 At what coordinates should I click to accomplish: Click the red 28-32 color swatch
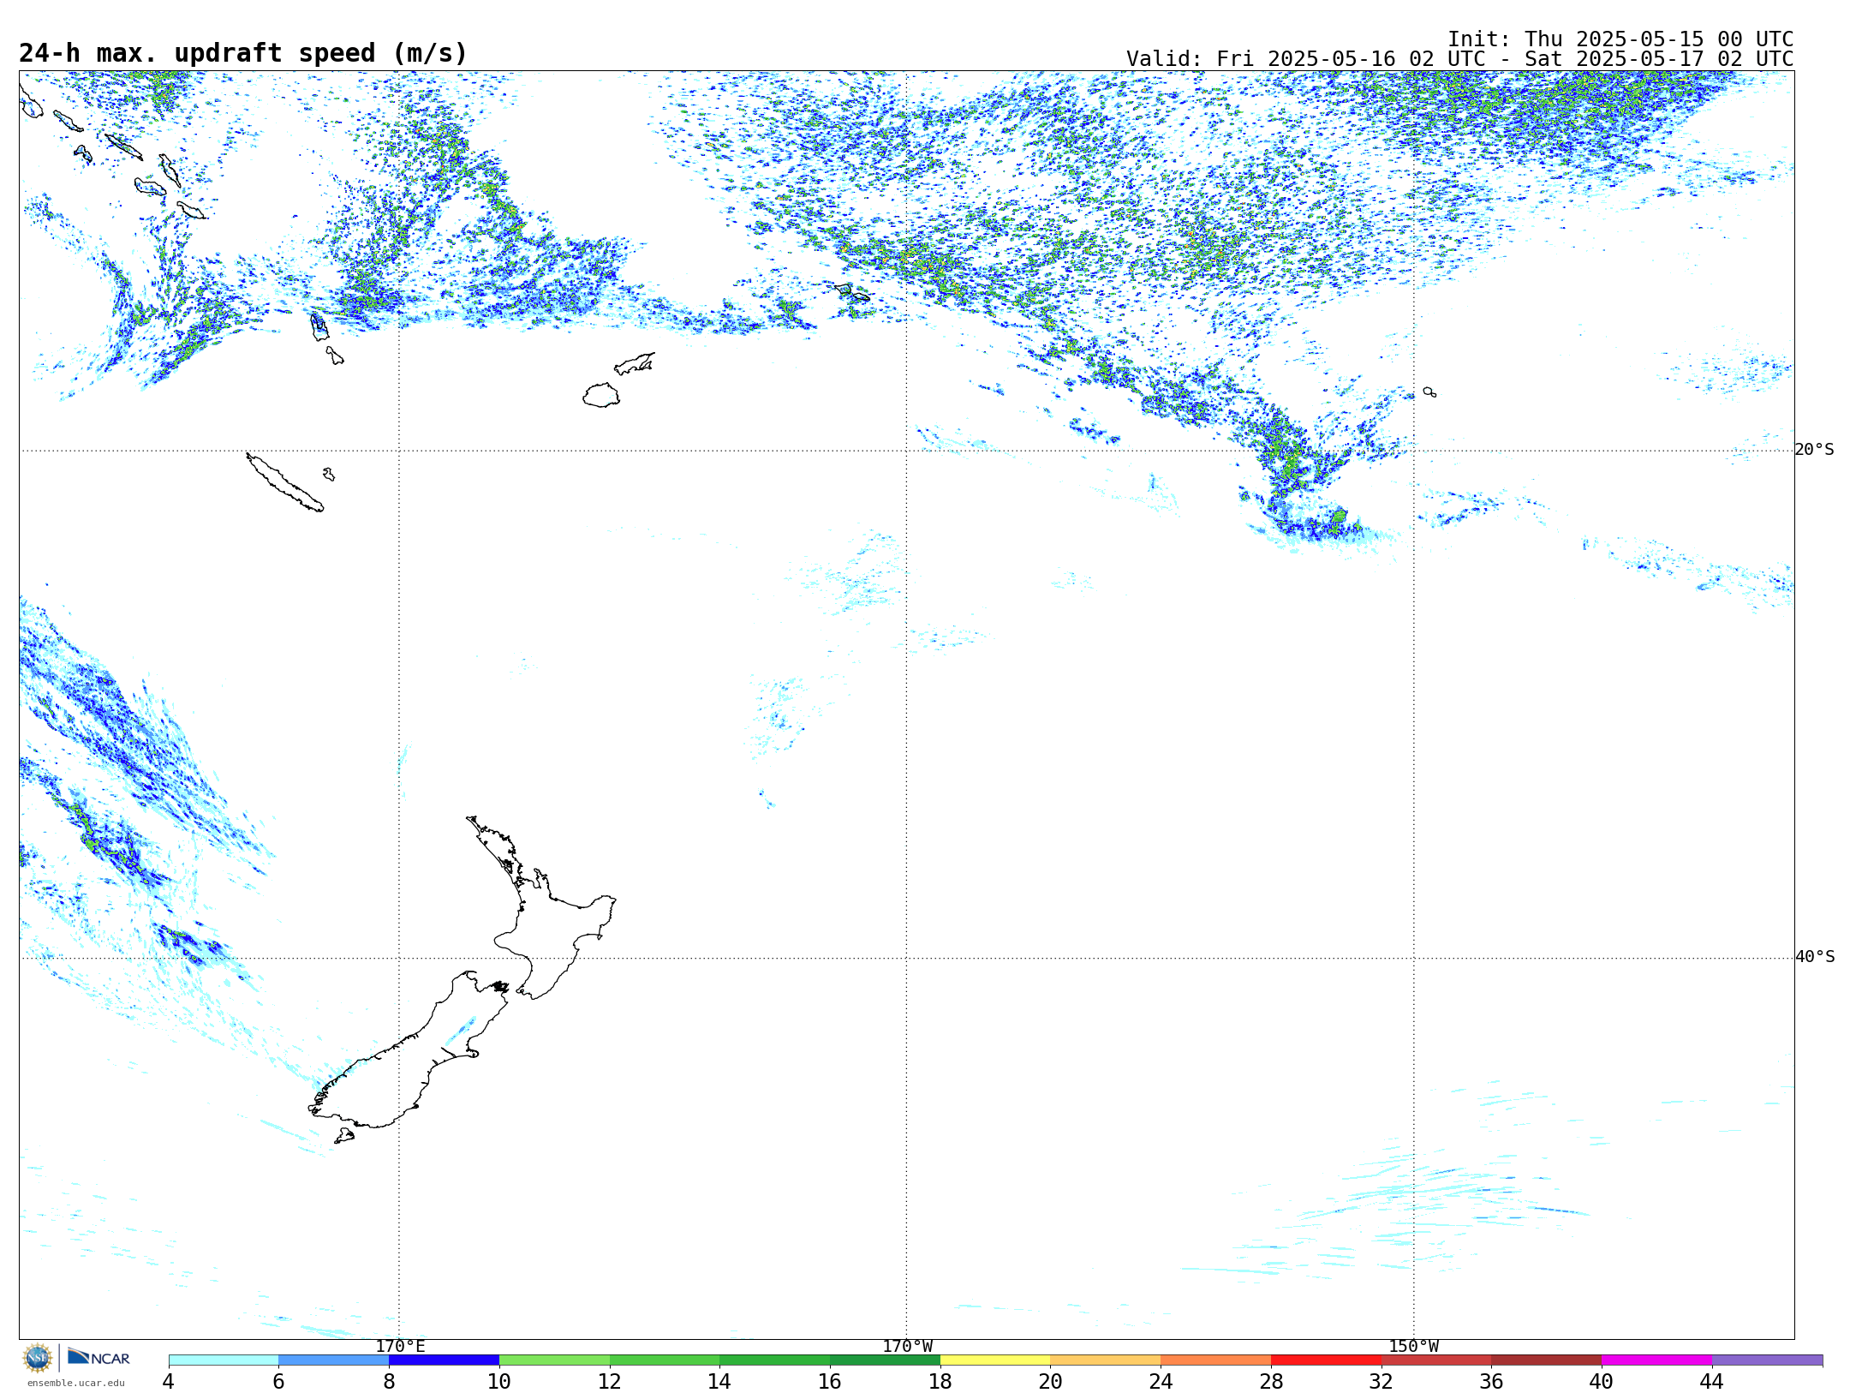tap(1326, 1360)
